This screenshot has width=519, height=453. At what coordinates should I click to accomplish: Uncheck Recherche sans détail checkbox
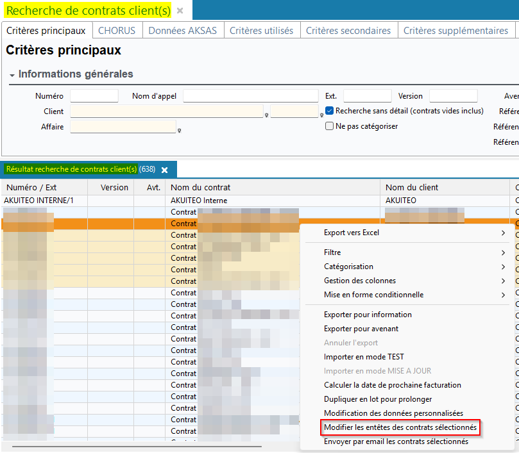click(330, 111)
